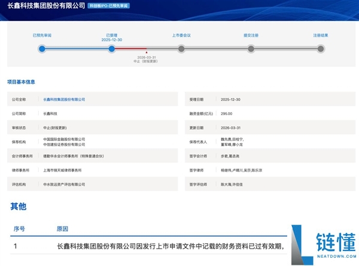Click the 签字律师 field label
Screen dimensions: 359x266
click(x=196, y=170)
